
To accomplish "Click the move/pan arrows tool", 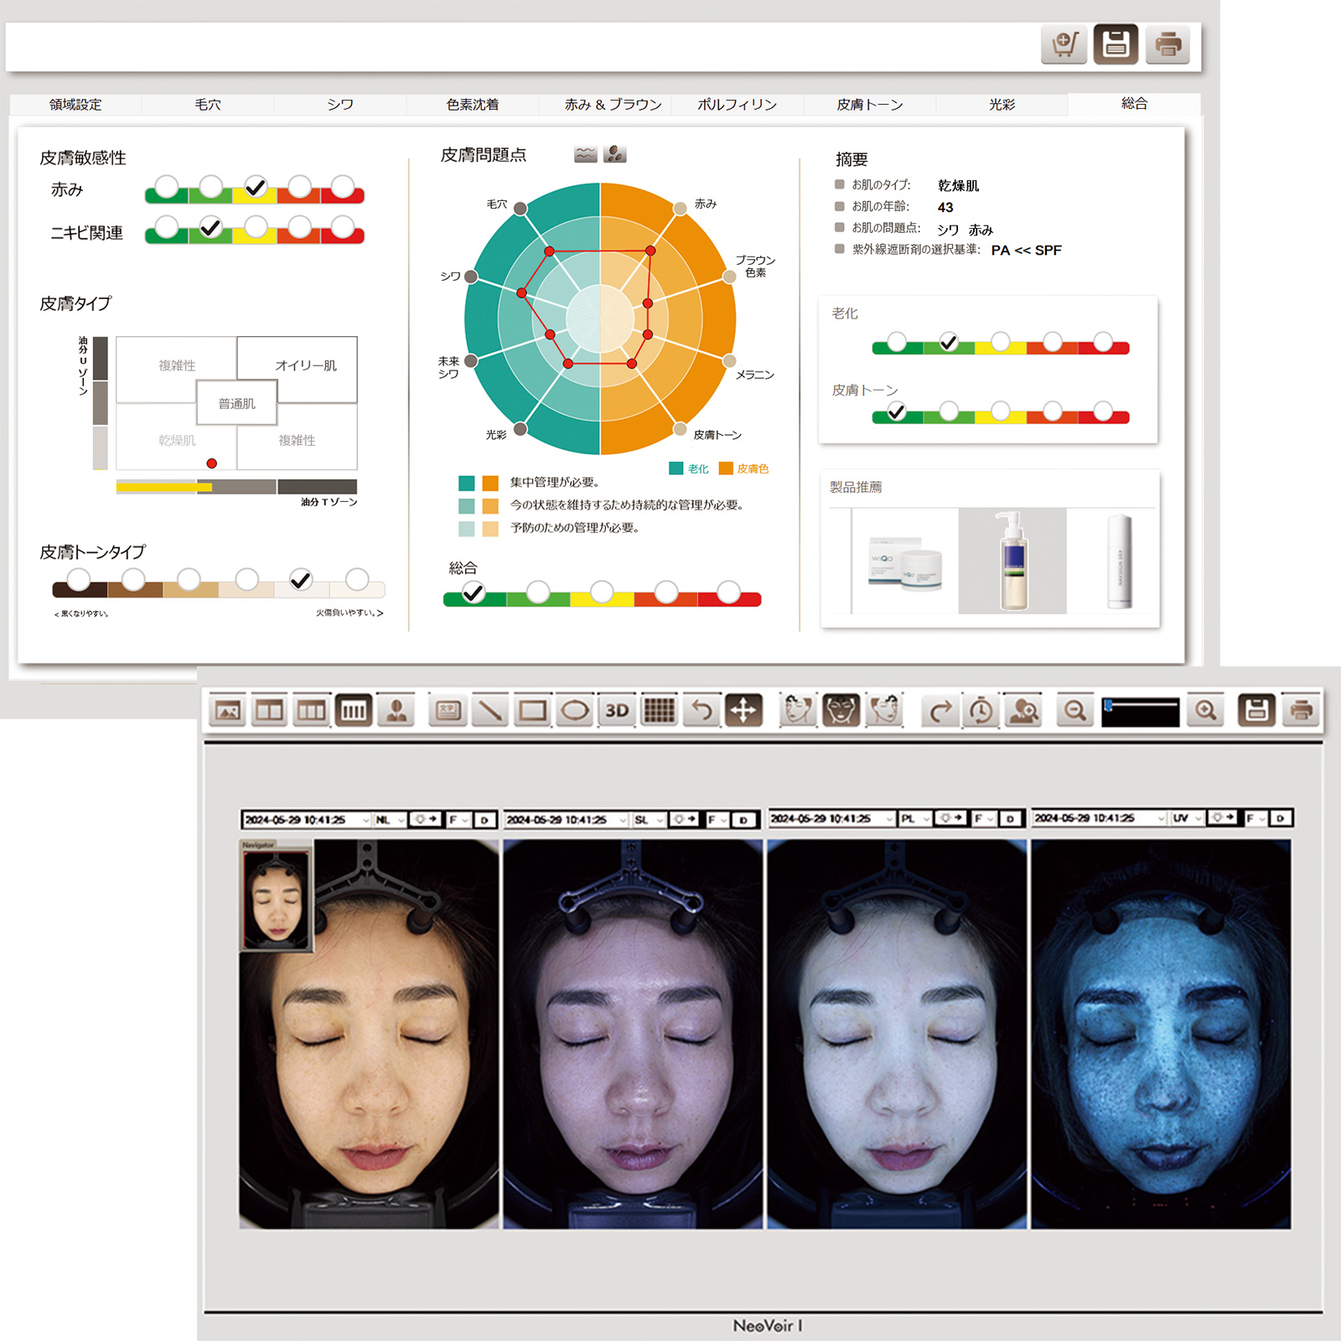I will click(743, 711).
